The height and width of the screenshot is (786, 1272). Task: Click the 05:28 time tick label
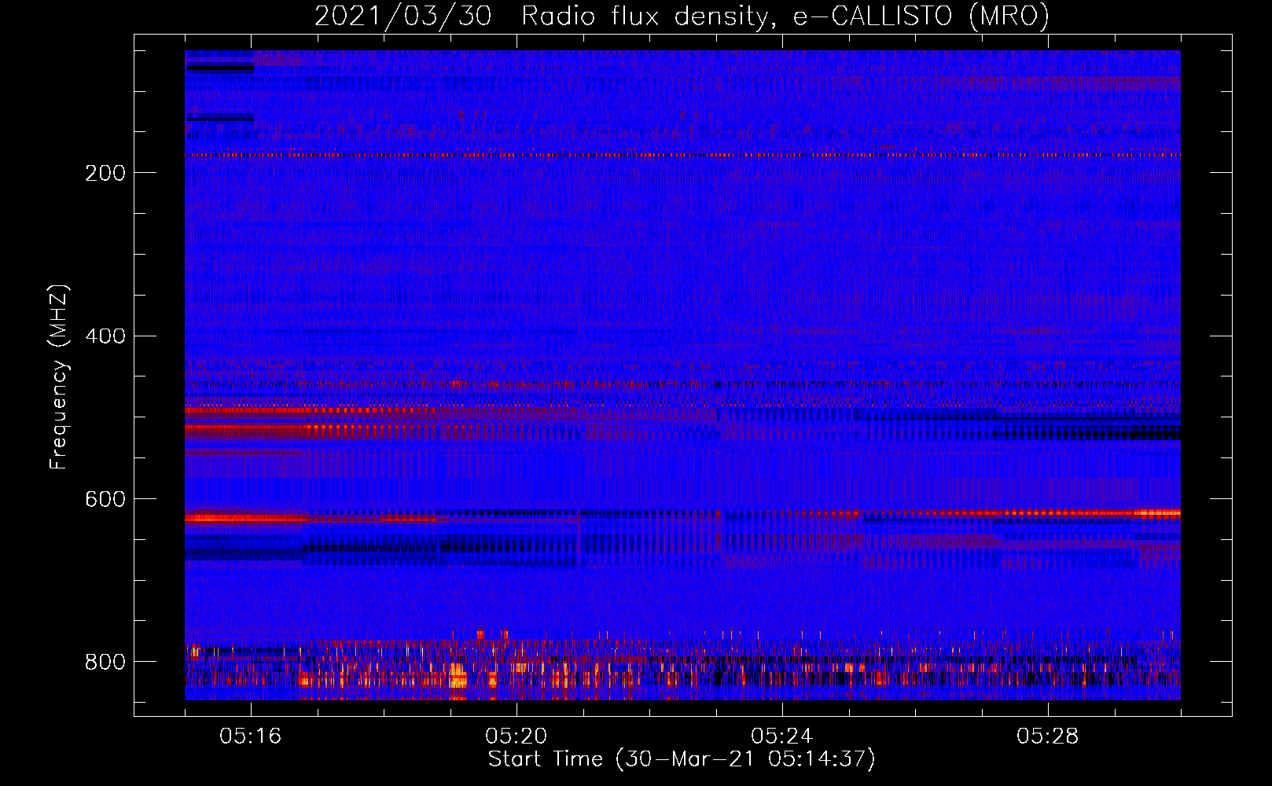1048,736
